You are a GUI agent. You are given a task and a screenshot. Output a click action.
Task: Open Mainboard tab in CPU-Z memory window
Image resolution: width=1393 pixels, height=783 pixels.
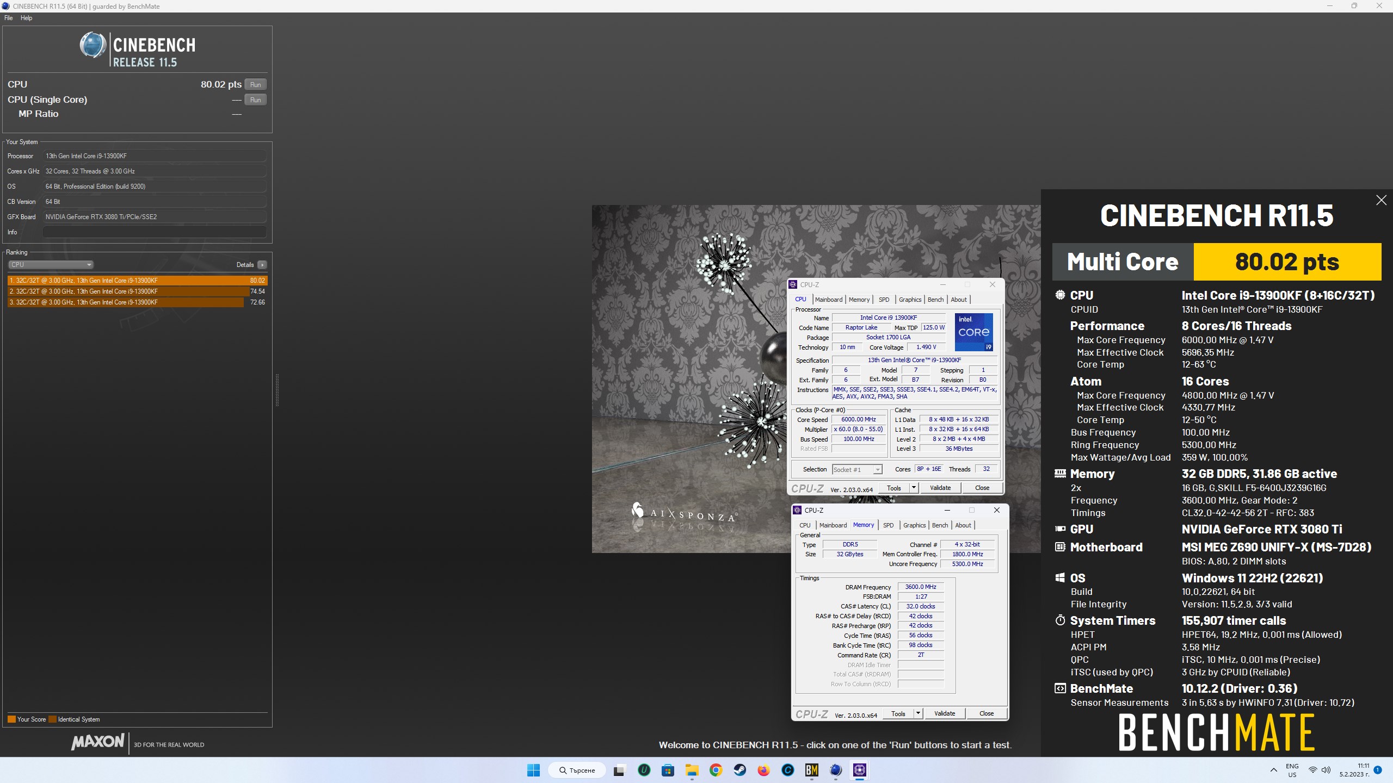833,525
